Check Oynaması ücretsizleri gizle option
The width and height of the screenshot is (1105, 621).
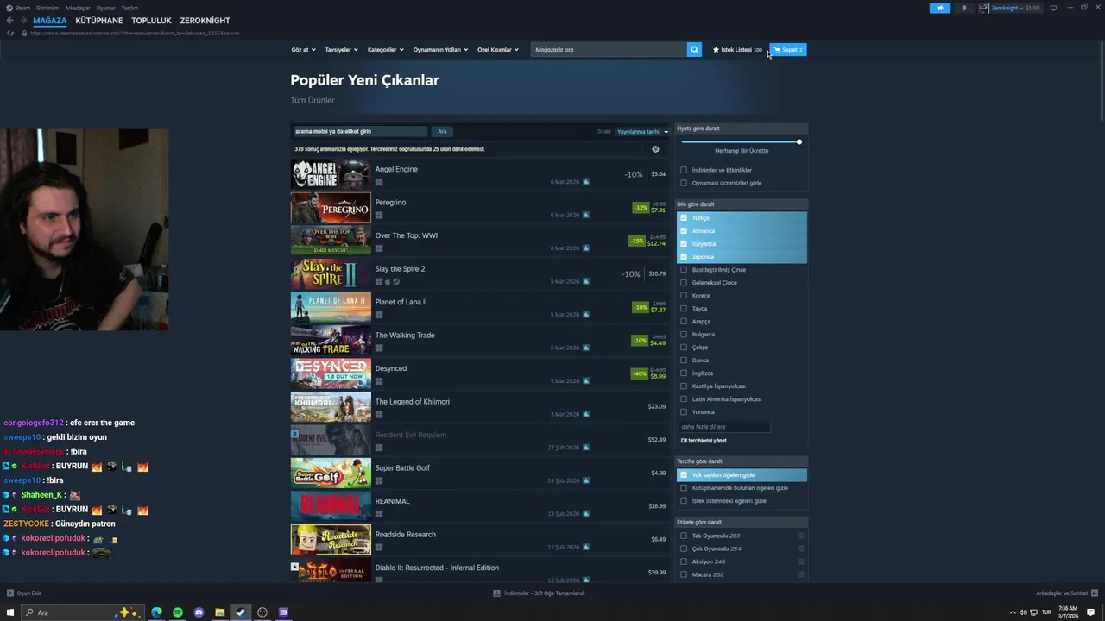(x=684, y=183)
